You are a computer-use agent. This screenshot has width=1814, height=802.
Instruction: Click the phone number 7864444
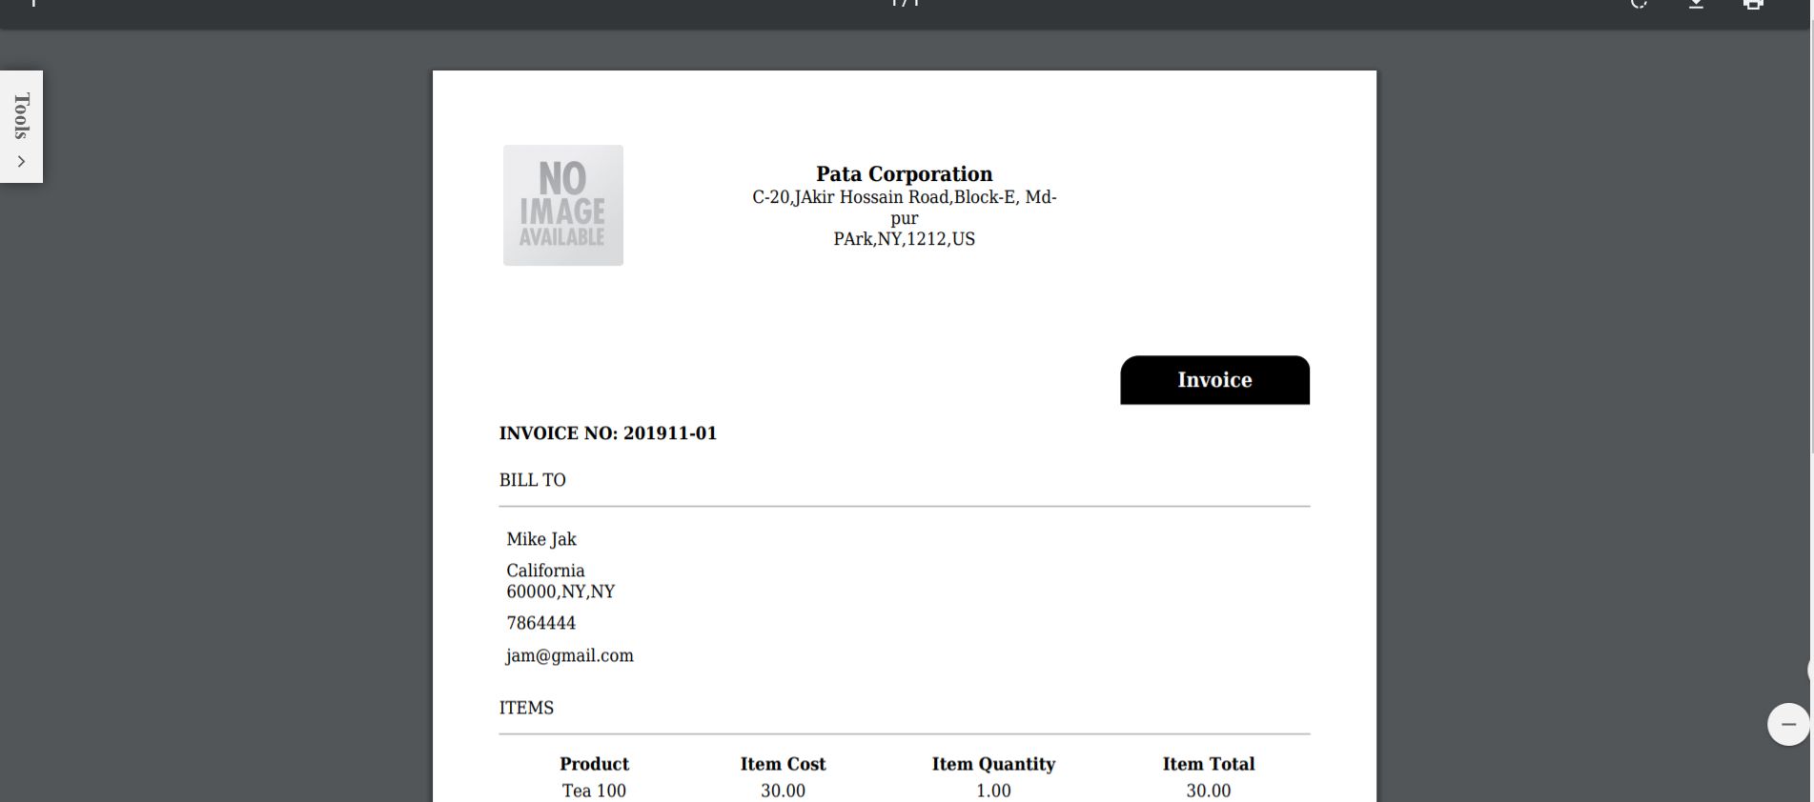[x=540, y=623]
